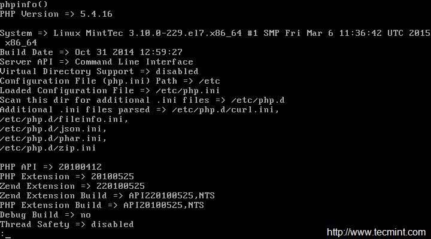This screenshot has width=431, height=239.
Task: Click the Scan this dir line
Action: 142,100
